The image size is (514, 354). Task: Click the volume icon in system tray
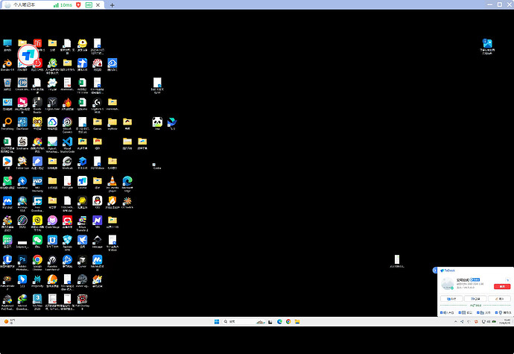click(489, 321)
